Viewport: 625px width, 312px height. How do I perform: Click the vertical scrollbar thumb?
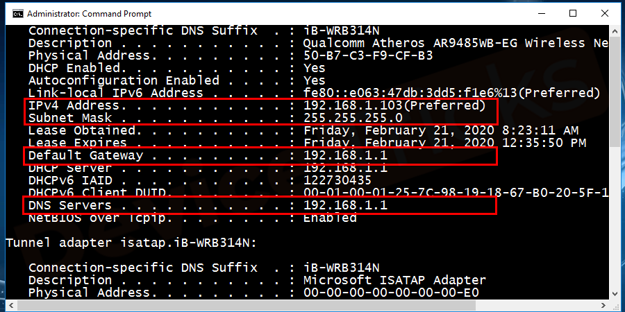(x=615, y=91)
